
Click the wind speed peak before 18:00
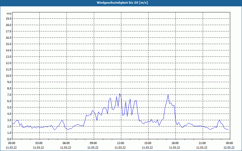click(168, 95)
